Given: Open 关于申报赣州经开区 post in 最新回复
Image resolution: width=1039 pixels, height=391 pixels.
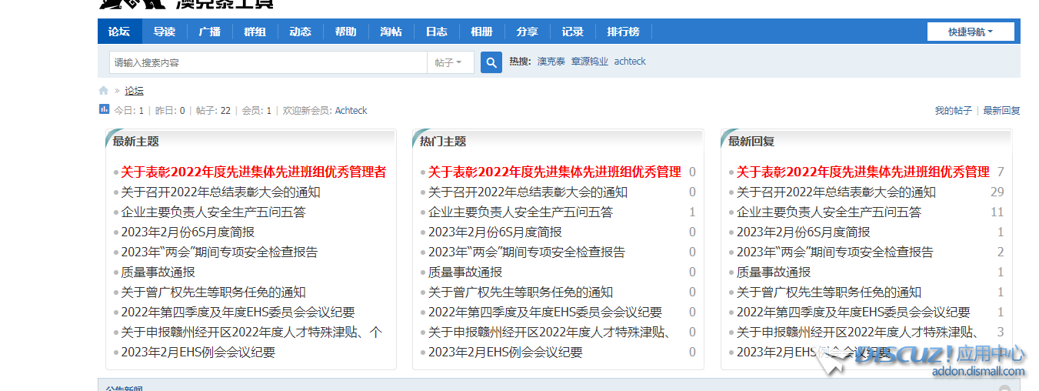Looking at the screenshot, I should point(858,333).
